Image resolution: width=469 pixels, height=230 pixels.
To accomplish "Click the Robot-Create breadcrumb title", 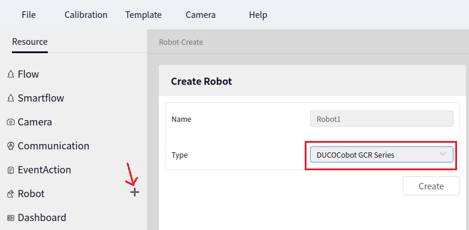I will (181, 42).
